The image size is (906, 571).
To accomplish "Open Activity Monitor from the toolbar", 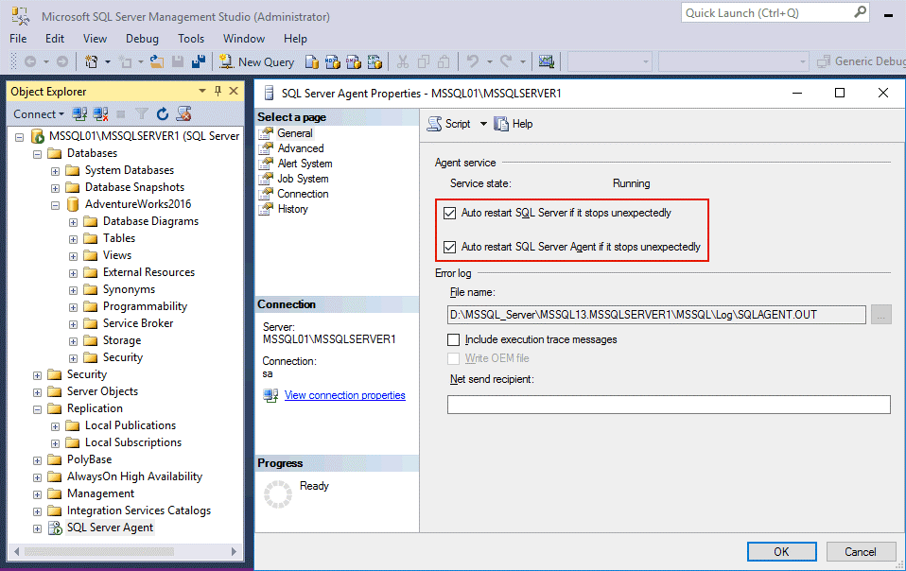I will point(547,61).
